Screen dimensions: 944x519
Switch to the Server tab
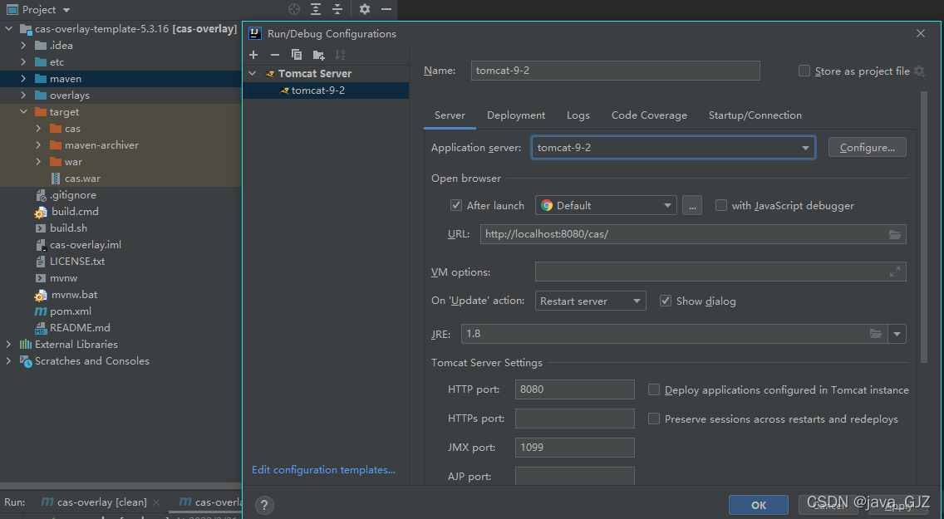450,115
